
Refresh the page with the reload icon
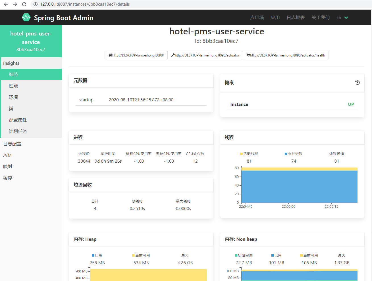point(24,4)
